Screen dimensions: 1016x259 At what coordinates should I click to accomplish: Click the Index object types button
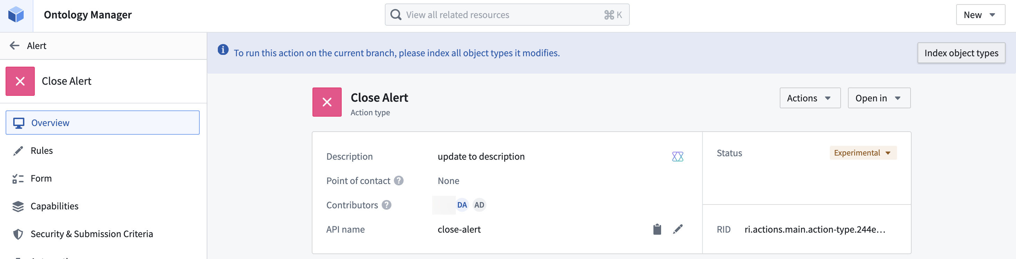click(961, 52)
